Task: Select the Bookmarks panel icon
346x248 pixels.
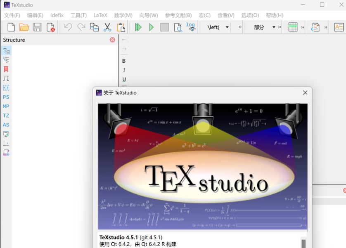Action: [x=6, y=69]
